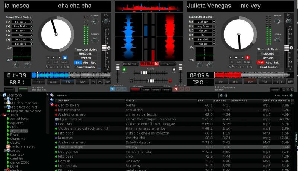Collapse the musica folder tree node
The image size is (298, 171).
click(x=2, y=115)
